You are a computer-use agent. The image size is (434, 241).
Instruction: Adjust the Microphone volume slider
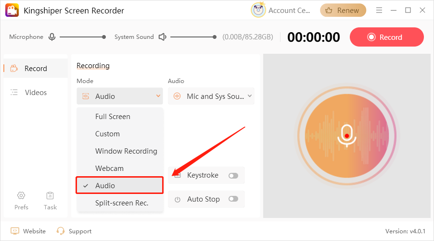click(82, 36)
